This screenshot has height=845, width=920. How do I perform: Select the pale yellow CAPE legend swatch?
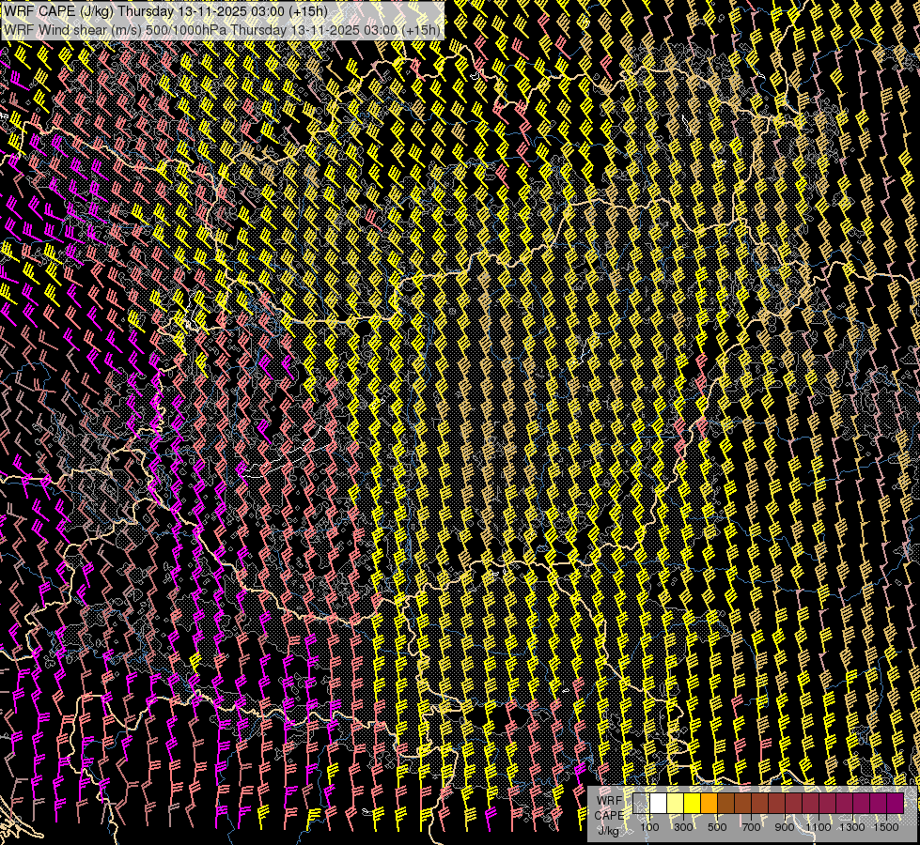[x=675, y=803]
